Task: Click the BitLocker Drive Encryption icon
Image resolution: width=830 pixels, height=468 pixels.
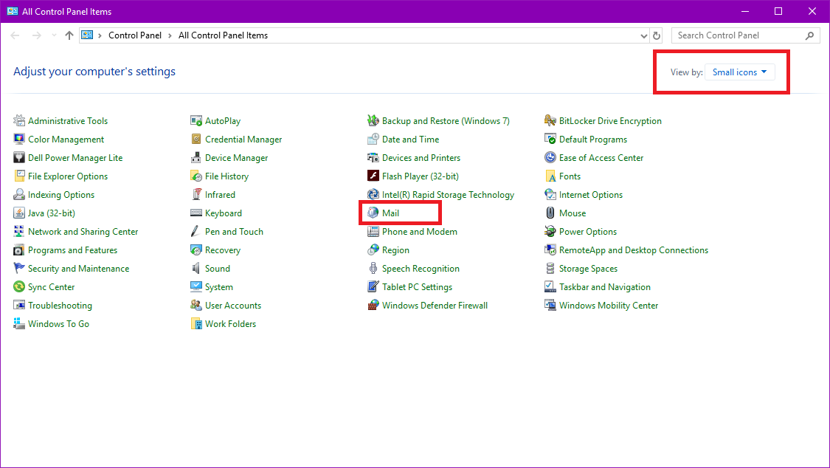Action: (x=550, y=121)
